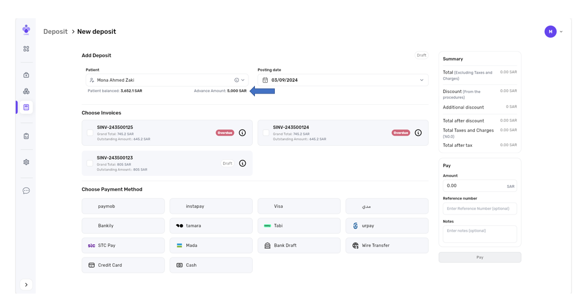Click the clipboard reports sidebar icon

pos(26,136)
